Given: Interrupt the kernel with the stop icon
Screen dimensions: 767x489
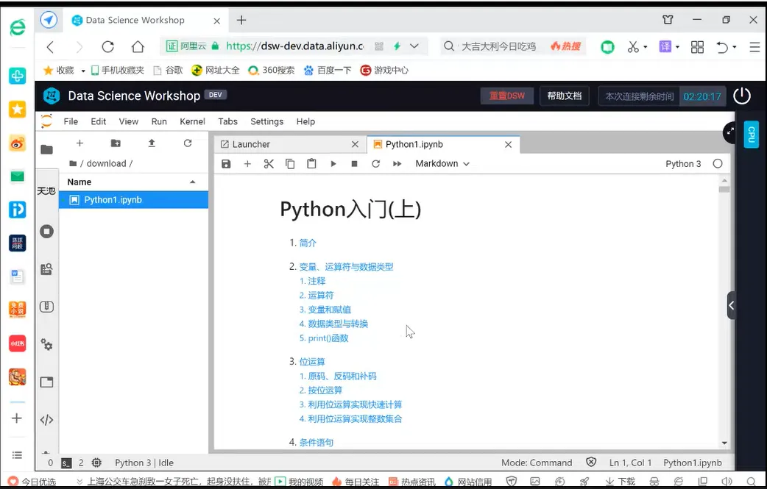Looking at the screenshot, I should [x=355, y=164].
